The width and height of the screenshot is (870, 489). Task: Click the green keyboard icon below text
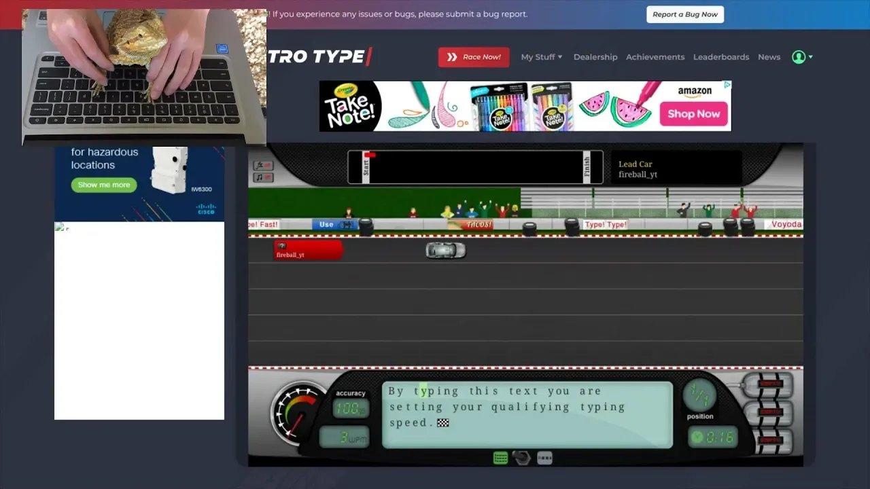(x=500, y=458)
